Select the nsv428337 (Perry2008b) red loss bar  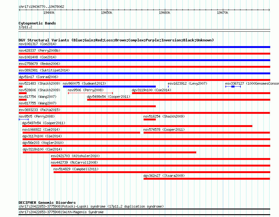pyautogui.click(x=144, y=54)
